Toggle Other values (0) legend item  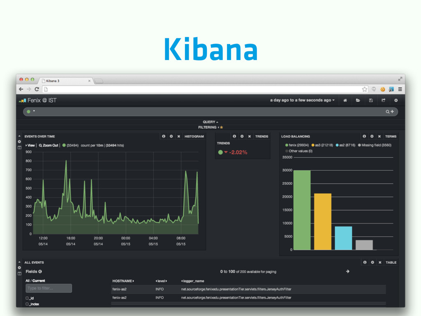click(x=299, y=151)
